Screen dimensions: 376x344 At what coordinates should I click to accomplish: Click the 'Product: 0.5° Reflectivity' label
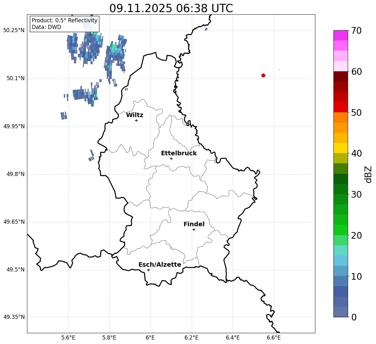tap(64, 20)
